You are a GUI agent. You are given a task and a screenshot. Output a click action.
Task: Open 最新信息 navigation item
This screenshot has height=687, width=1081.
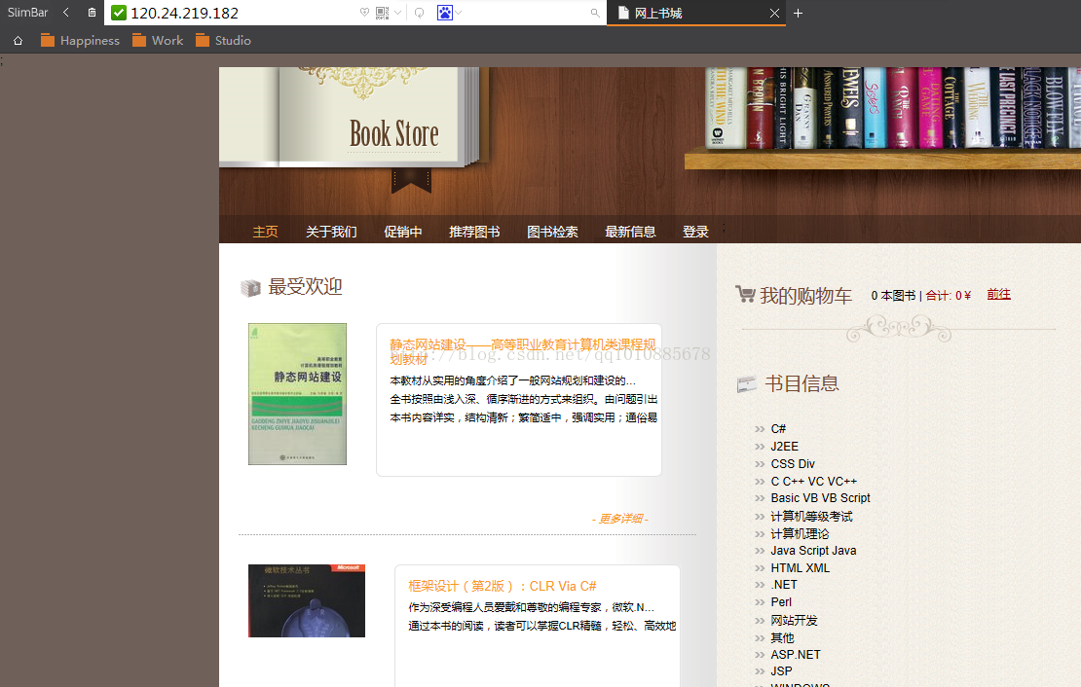pos(630,232)
